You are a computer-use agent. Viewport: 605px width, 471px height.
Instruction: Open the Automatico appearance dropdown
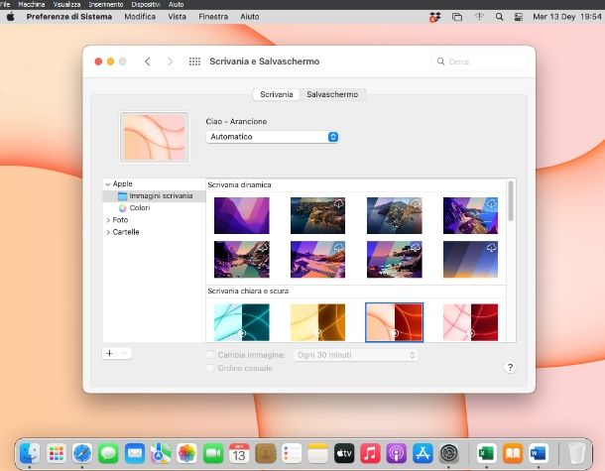(x=272, y=137)
